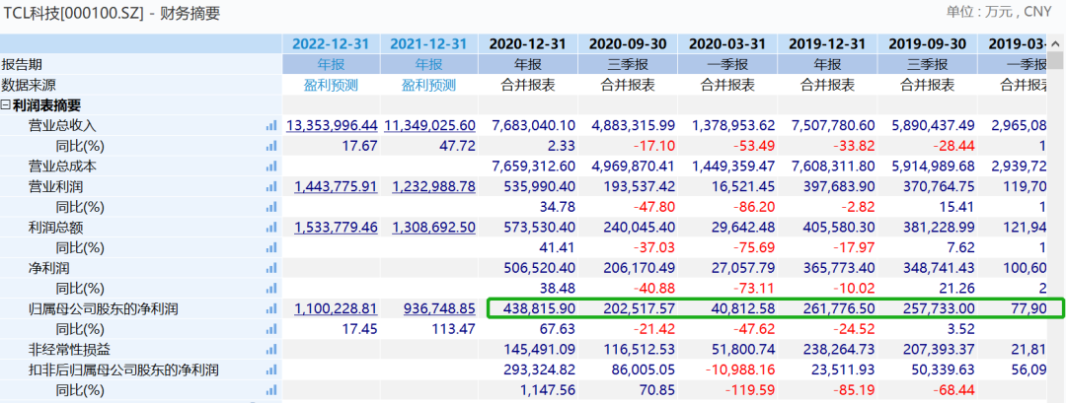
Task: Select cell 438,815.90 for 2020 net profit
Action: point(539,308)
